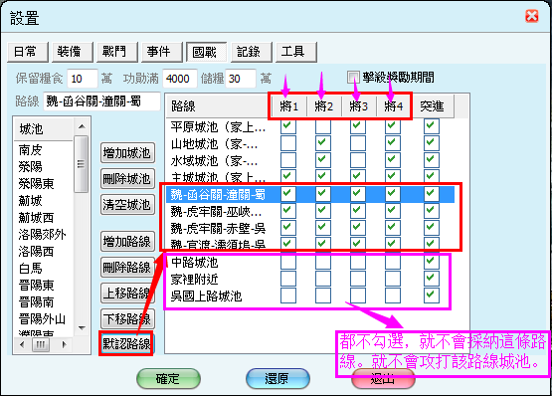Image resolution: width=552 pixels, height=396 pixels.
Task: Click the 路線 name input field
Action: point(101,101)
